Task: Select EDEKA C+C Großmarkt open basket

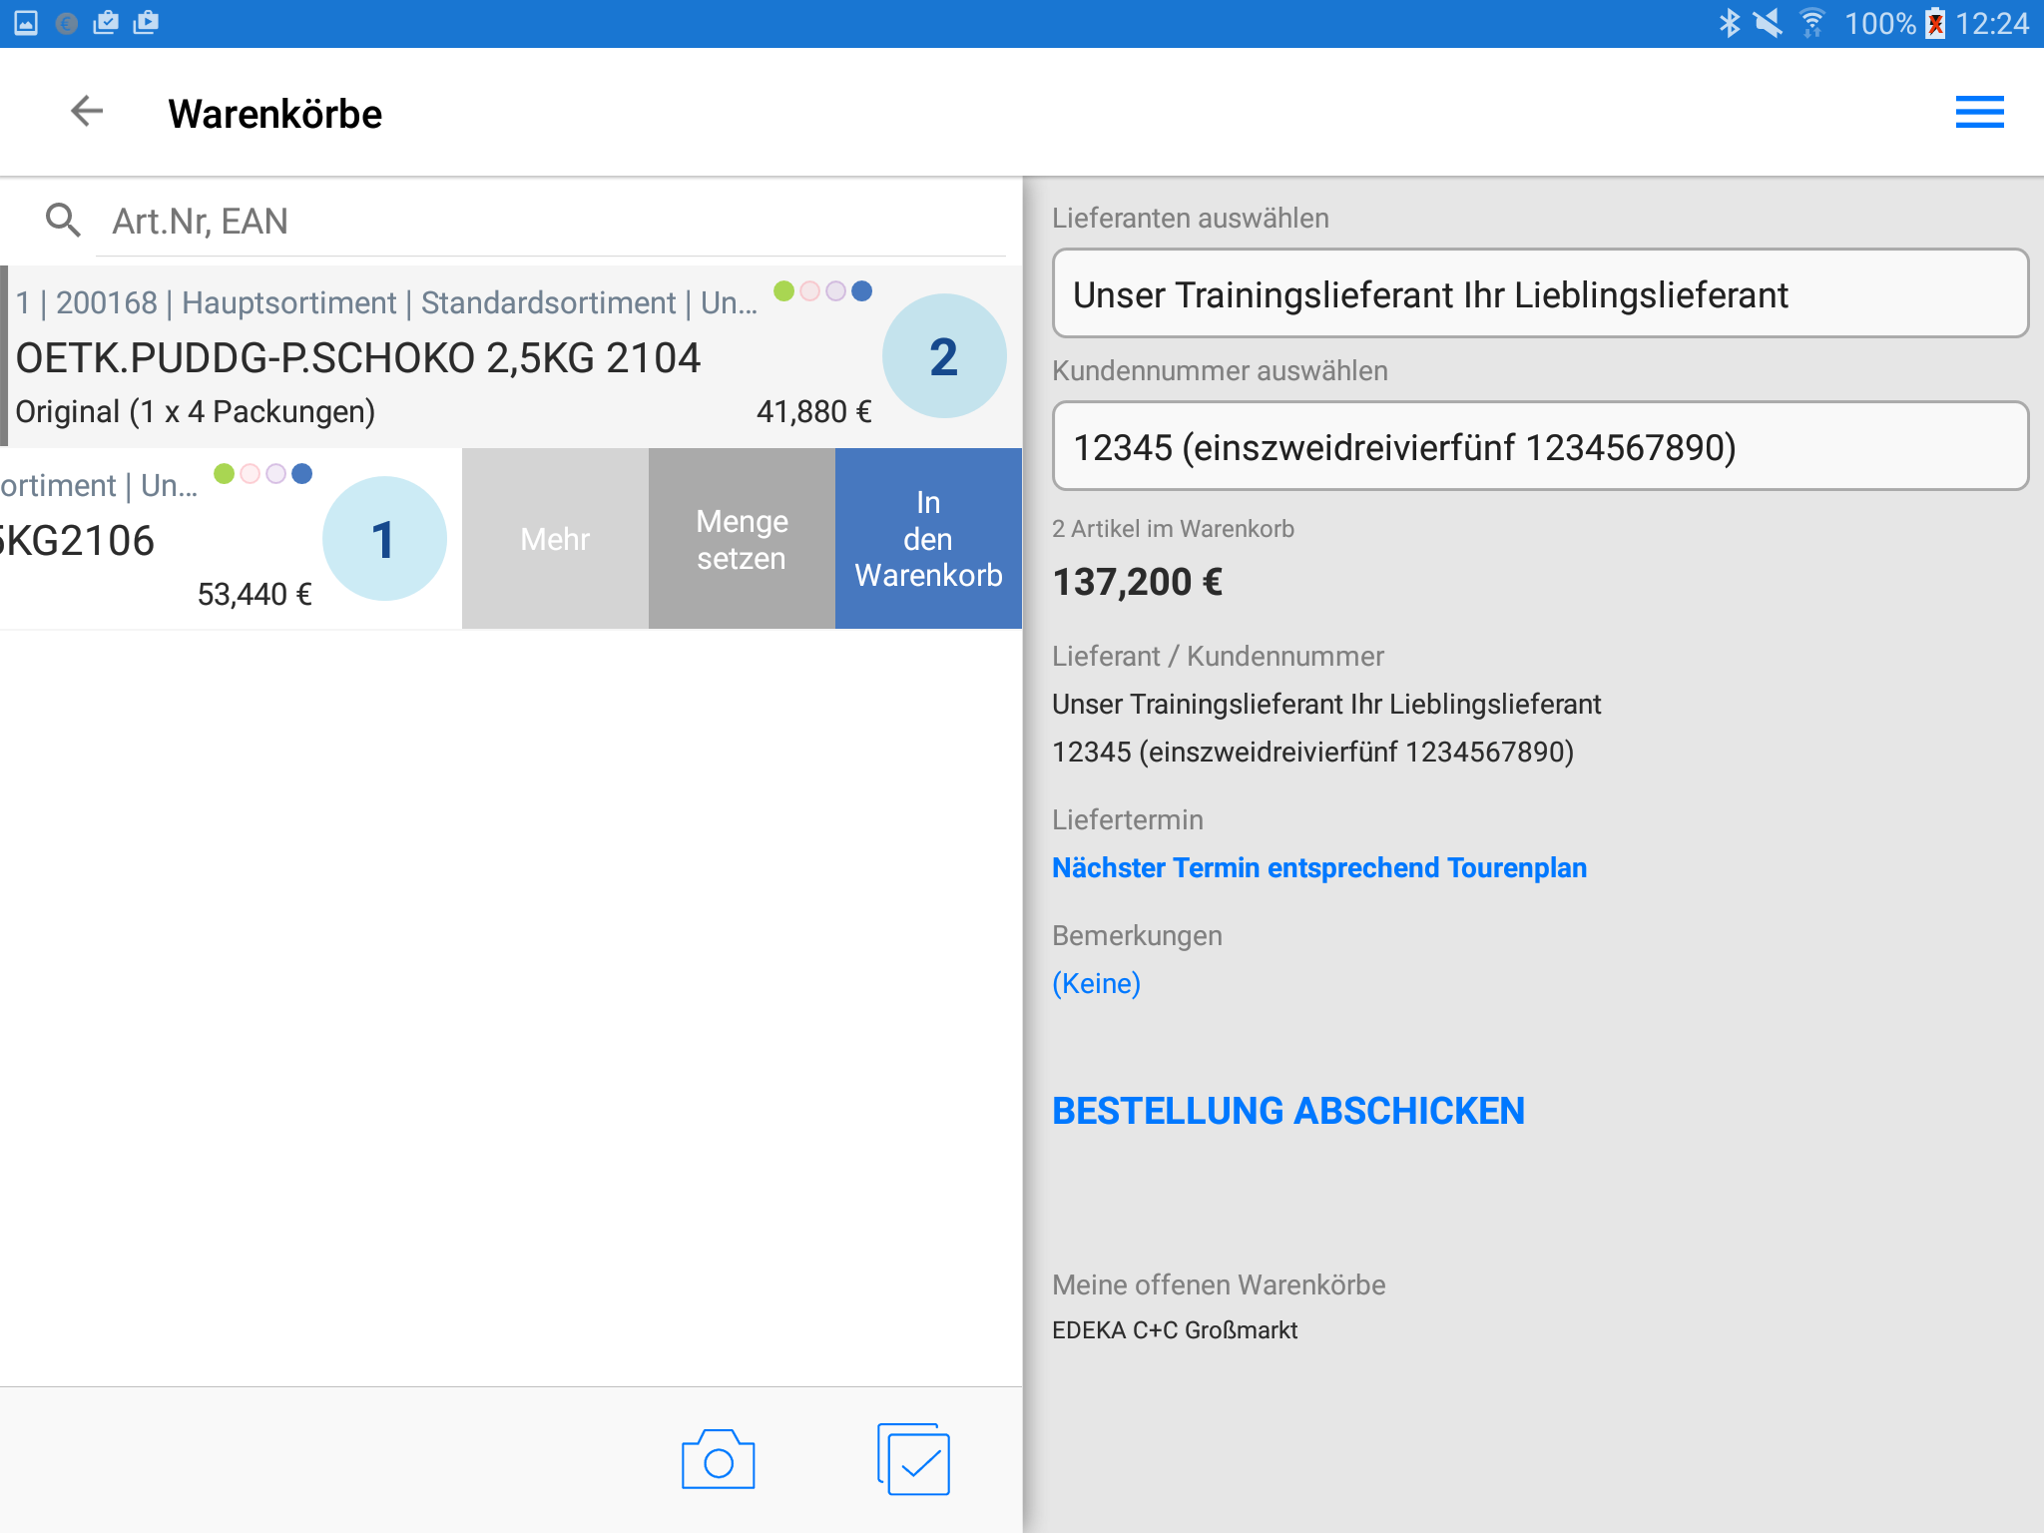Action: coord(1175,1329)
